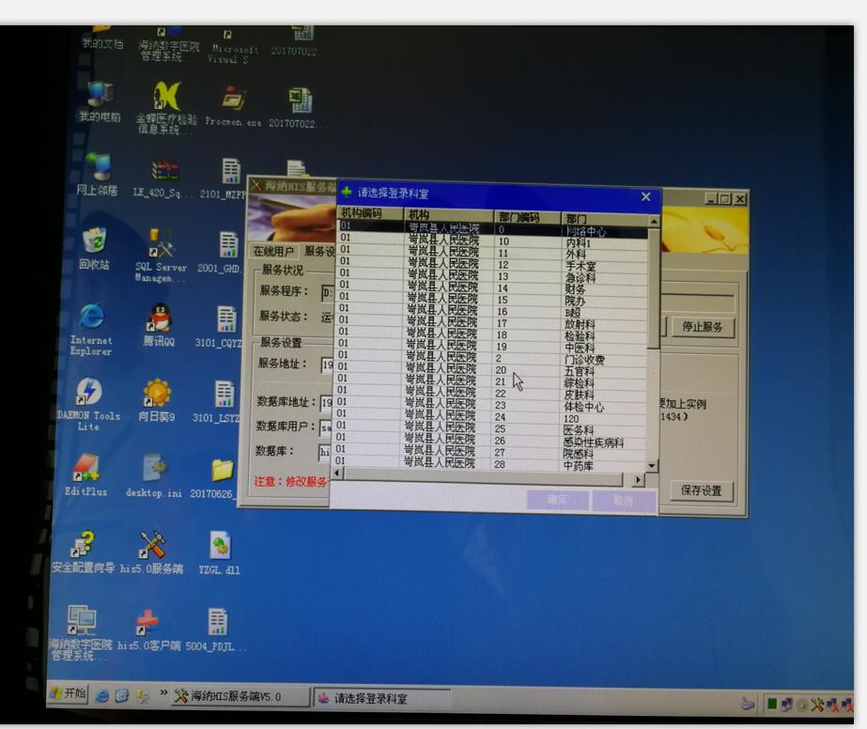This screenshot has height=729, width=867.
Task: Open the 向日葵9 sunflower icon
Action: [x=156, y=394]
